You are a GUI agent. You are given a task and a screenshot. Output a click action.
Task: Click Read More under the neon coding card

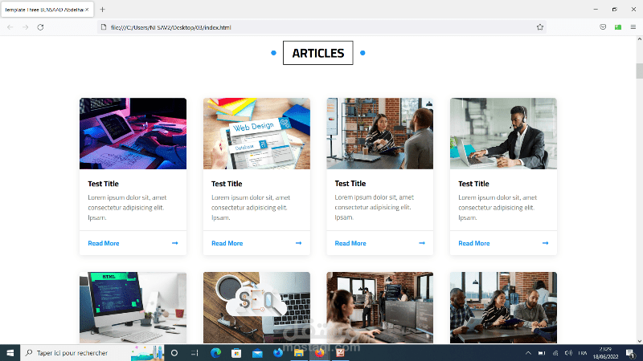tap(104, 243)
